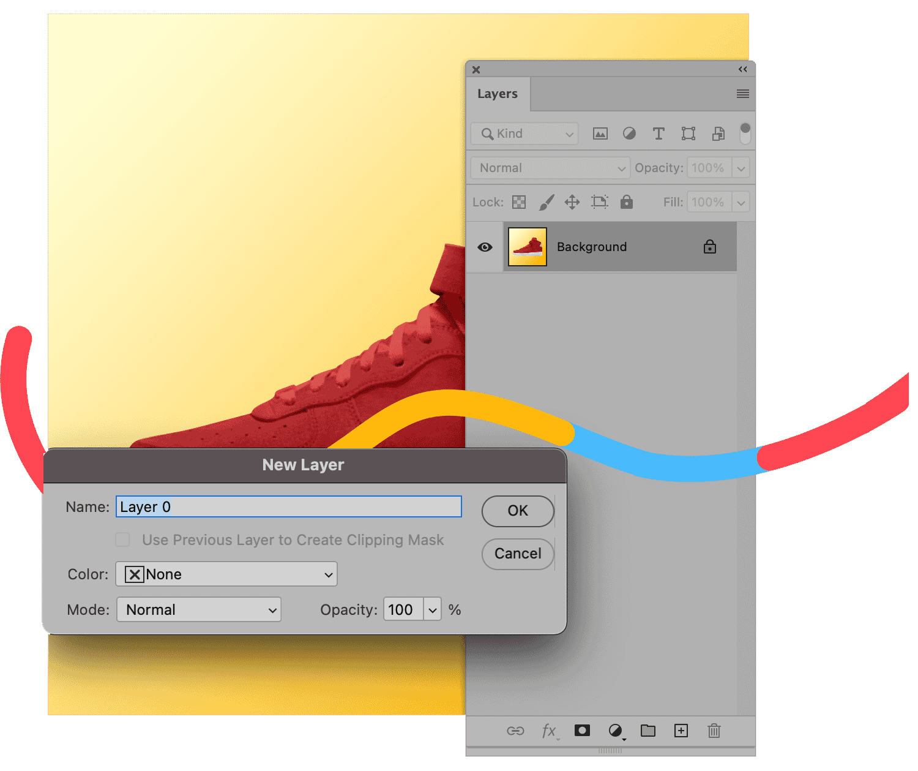This screenshot has height=771, width=918.
Task: Open the Color dropdown set to None
Action: [226, 574]
